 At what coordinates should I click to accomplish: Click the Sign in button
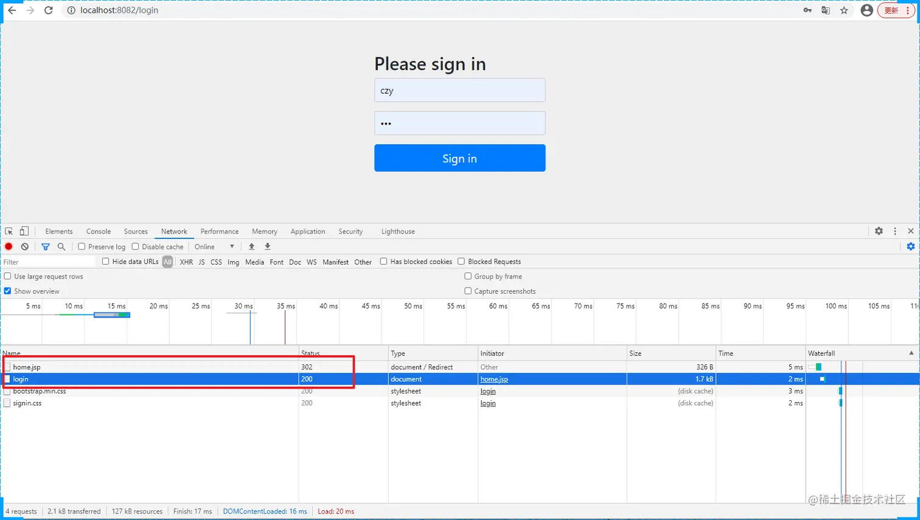pos(460,158)
